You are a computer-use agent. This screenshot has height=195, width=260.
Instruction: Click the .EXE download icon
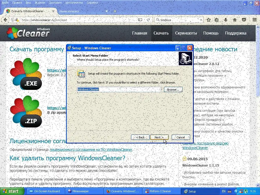(x=26, y=74)
